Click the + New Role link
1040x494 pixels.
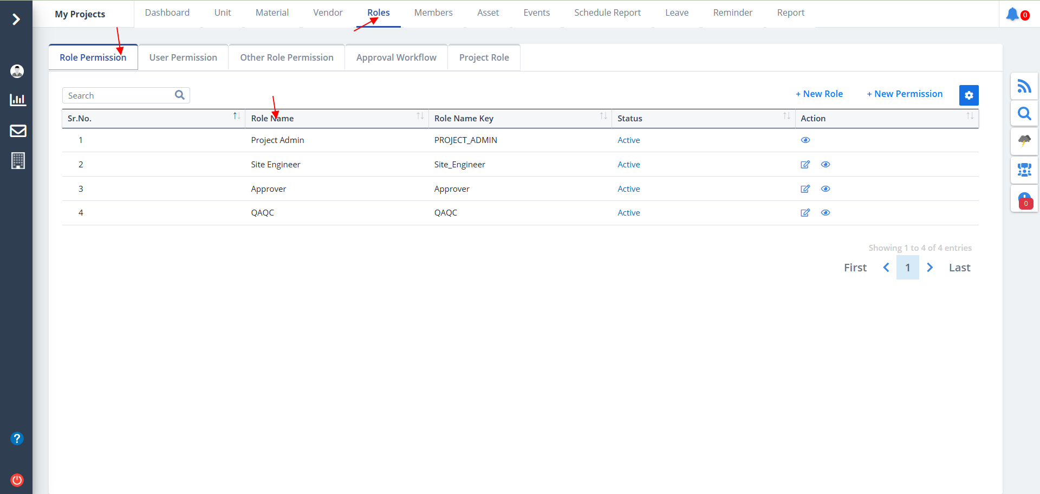[x=819, y=94]
